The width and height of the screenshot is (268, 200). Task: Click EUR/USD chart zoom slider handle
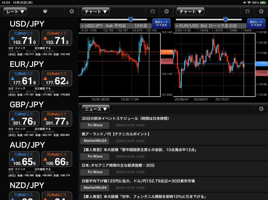pyautogui.click(x=226, y=19)
